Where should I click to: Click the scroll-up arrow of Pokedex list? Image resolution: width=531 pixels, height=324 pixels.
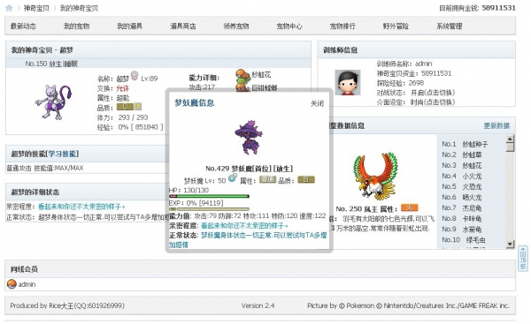(x=510, y=139)
